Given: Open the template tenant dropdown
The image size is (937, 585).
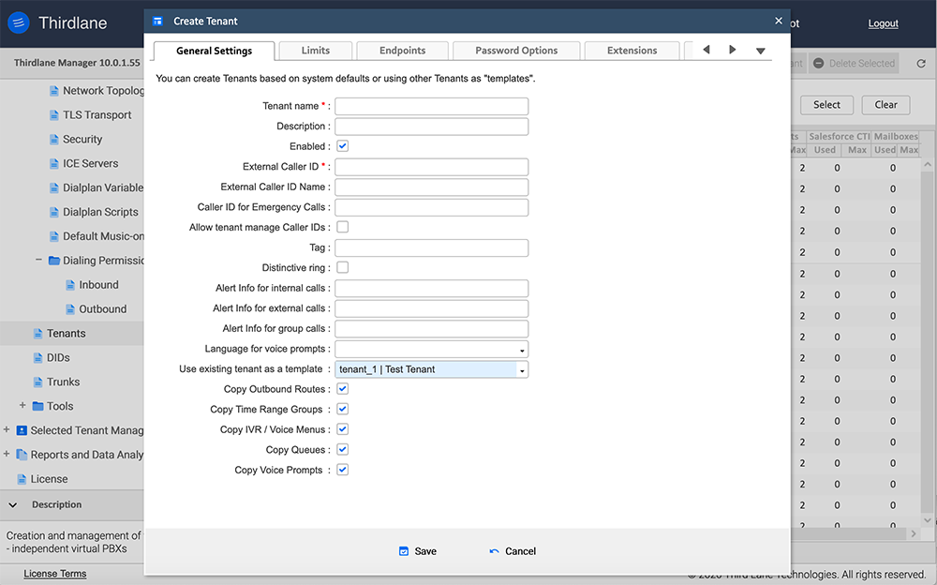Looking at the screenshot, I should [x=522, y=369].
